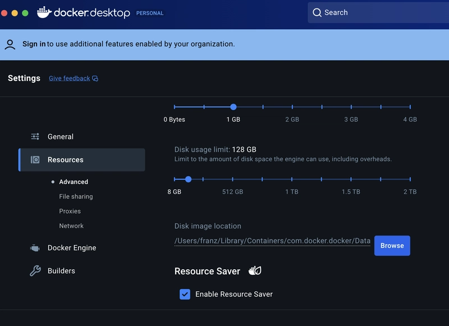Click the PERSONAL plan badge
This screenshot has width=449, height=326.
pyautogui.click(x=150, y=13)
